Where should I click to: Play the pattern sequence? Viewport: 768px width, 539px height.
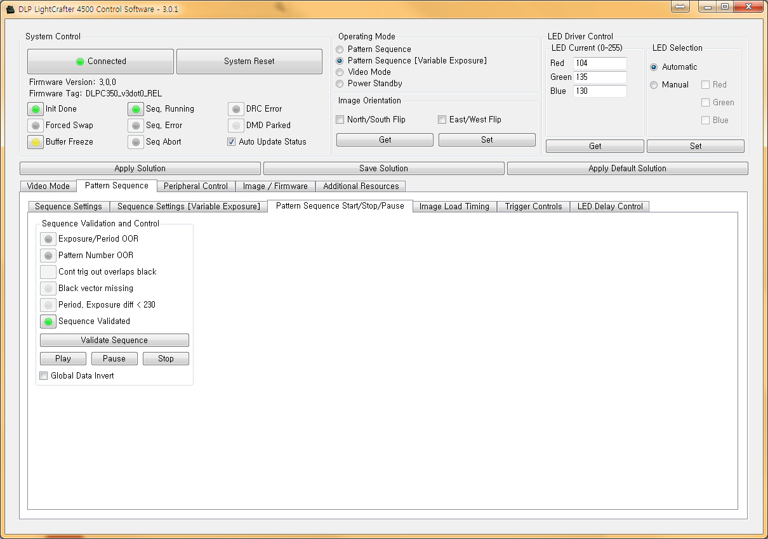click(63, 359)
